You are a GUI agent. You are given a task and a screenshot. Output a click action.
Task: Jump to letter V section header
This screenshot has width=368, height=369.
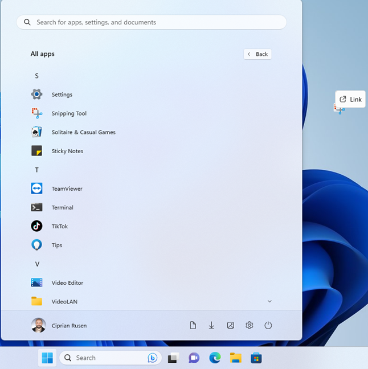point(37,264)
